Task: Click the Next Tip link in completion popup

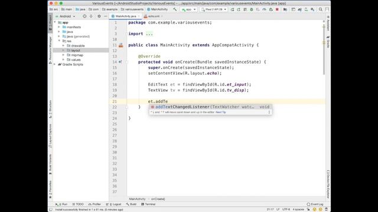Action: click(220, 112)
